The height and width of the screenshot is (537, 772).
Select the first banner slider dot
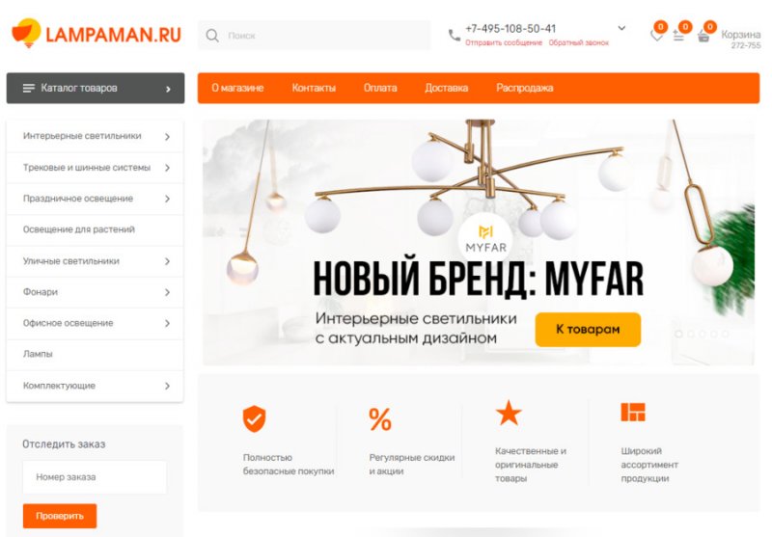pyautogui.click(x=678, y=334)
